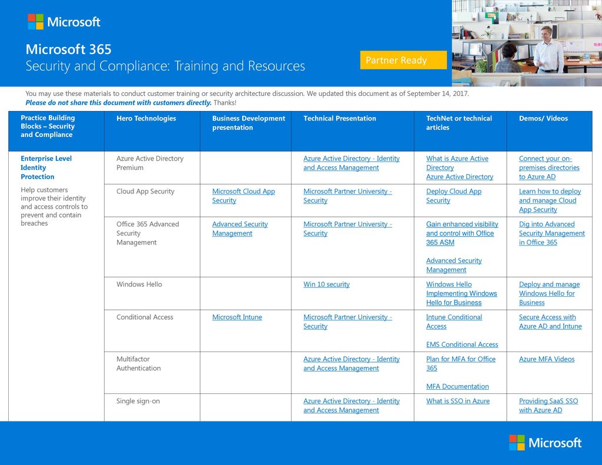
Task: Open Partner University Security link in Cloud App Security row
Action: [347, 196]
